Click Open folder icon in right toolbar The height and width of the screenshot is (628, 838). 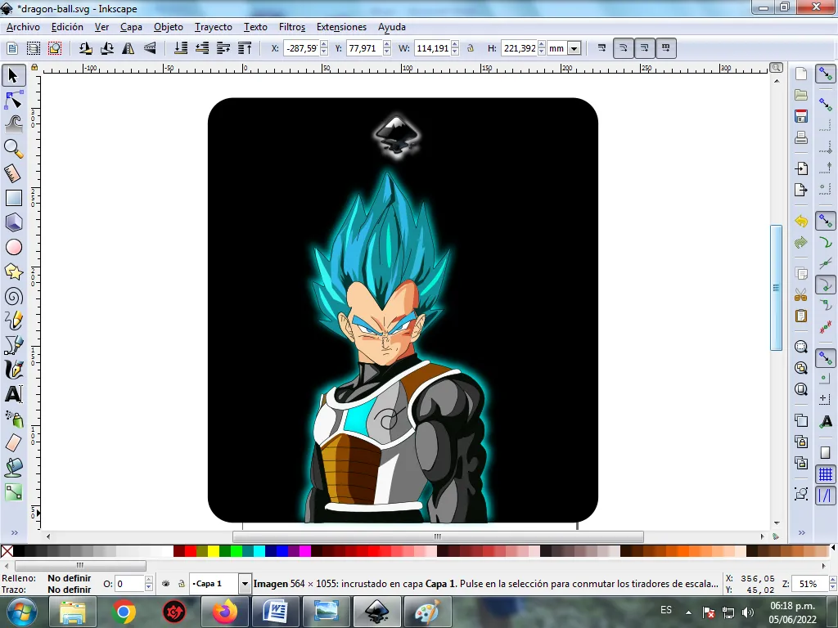[x=800, y=95]
